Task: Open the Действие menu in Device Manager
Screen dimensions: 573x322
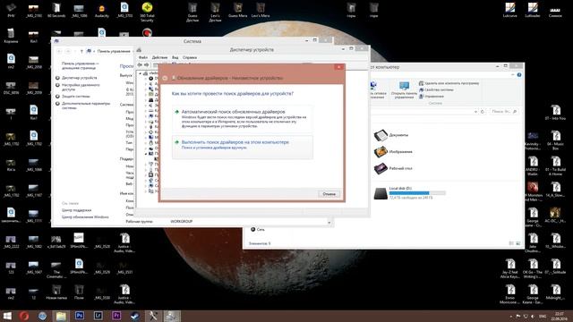Action: (159, 57)
